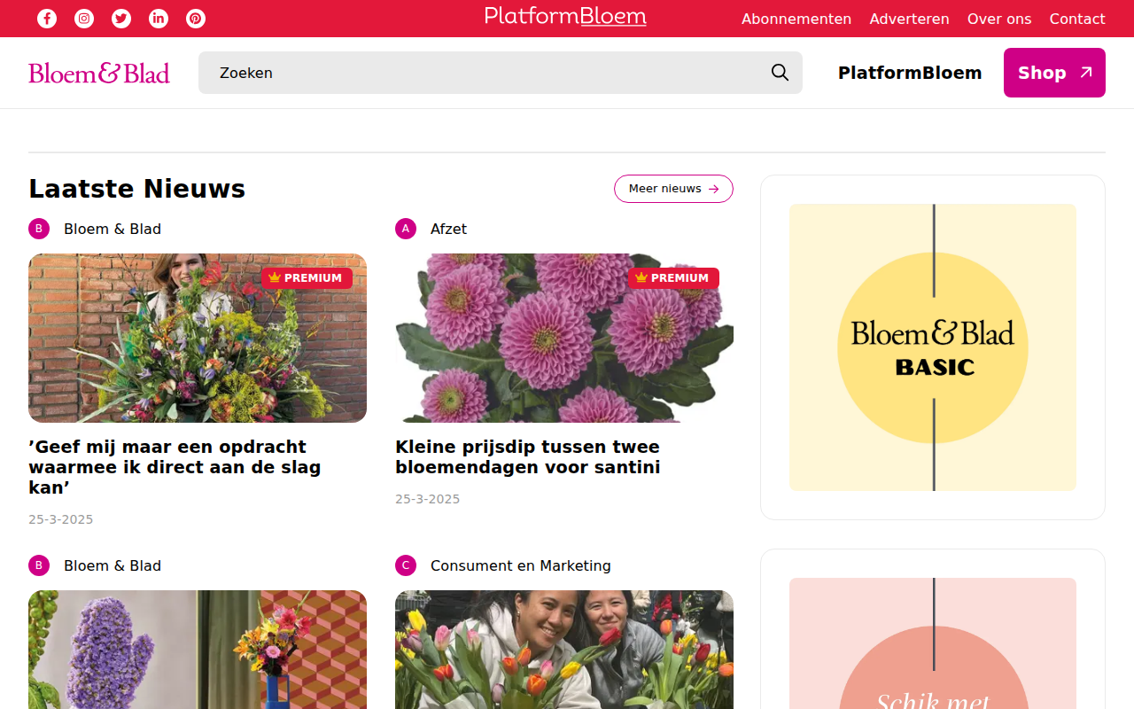Open the Facebook social icon
This screenshot has height=709, width=1134.
[x=47, y=19]
